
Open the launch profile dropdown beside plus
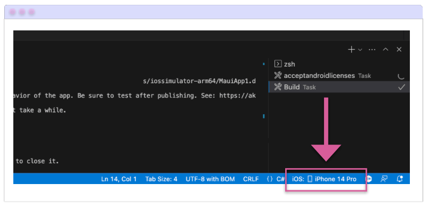coord(360,50)
